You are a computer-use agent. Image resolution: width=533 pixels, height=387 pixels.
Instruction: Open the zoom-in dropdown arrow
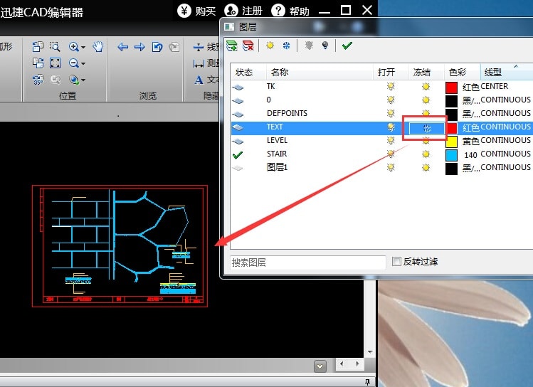tap(83, 48)
